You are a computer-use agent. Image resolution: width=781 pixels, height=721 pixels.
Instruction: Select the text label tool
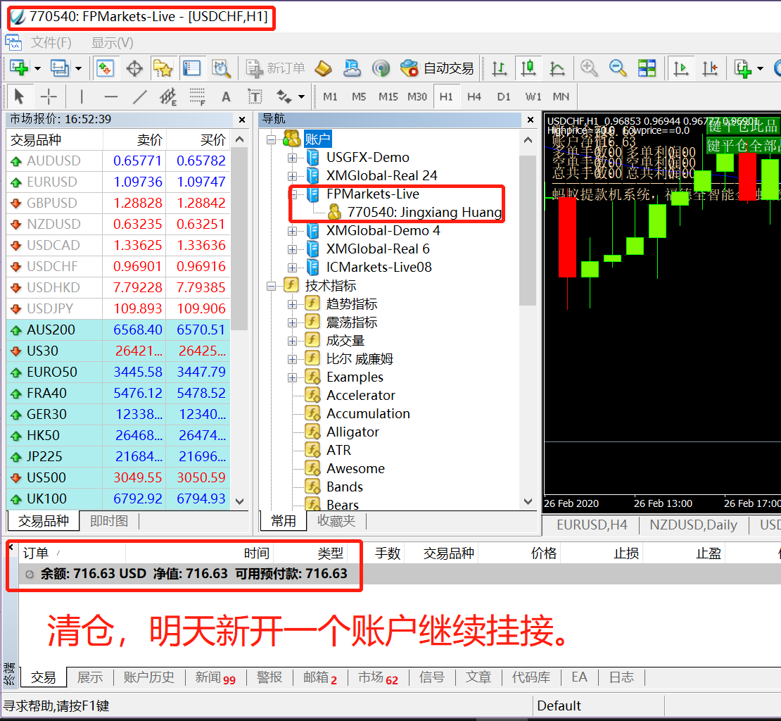click(255, 96)
